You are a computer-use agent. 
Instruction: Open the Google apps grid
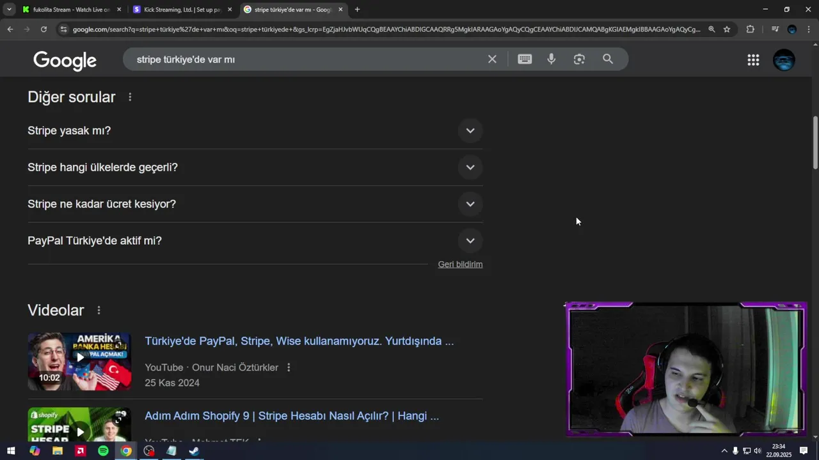pos(753,60)
